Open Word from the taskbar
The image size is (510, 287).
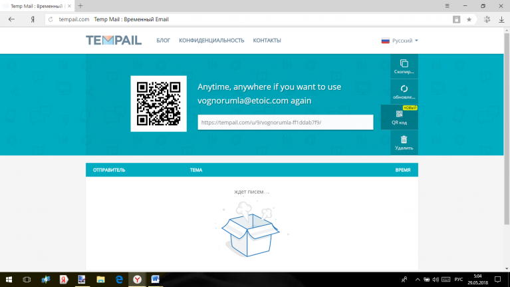pos(156,280)
